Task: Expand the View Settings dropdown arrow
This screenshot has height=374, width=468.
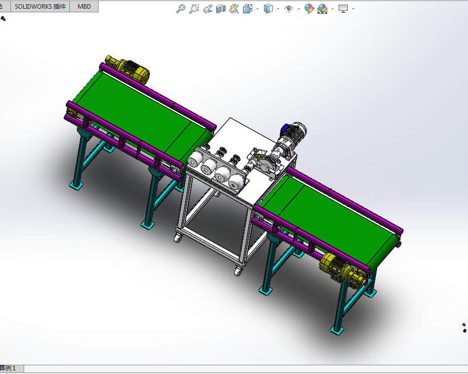Action: pos(353,9)
